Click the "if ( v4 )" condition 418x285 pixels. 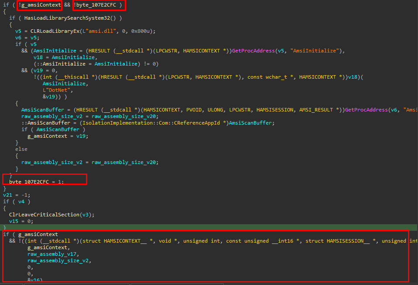[x=17, y=202]
